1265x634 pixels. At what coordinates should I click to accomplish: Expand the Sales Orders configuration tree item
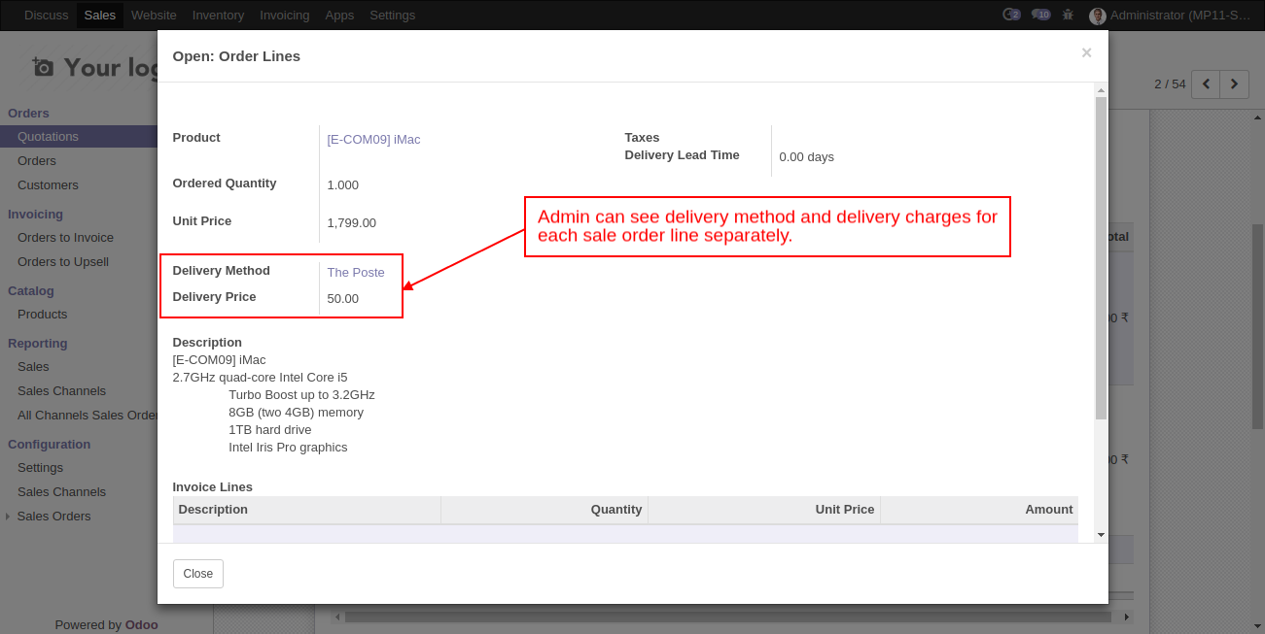(8, 517)
